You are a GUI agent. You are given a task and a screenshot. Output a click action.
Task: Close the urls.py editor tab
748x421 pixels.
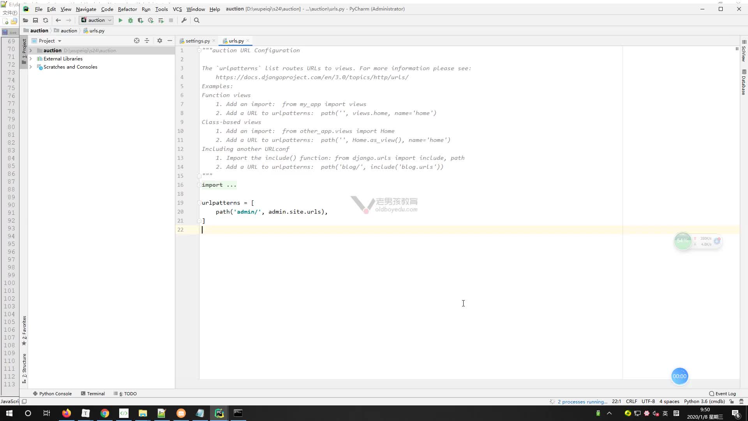click(x=248, y=41)
